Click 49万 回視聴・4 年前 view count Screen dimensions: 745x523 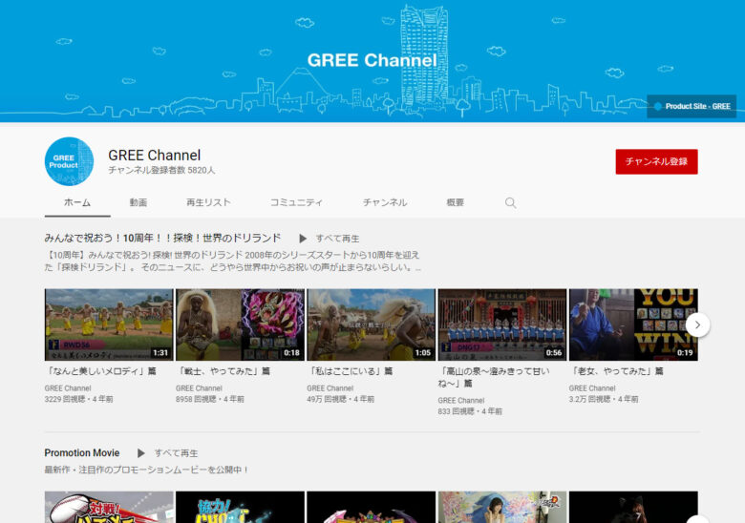341,399
